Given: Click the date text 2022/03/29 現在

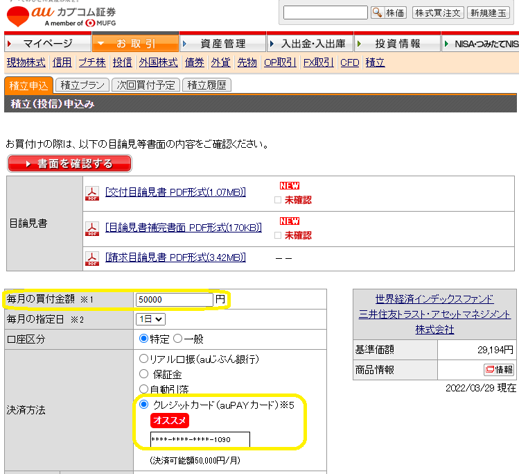Looking at the screenshot, I should (x=481, y=388).
